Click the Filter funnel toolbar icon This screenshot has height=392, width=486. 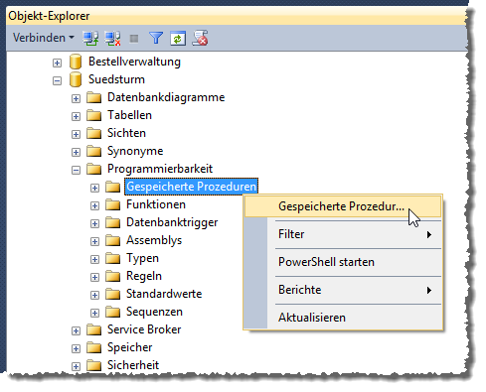156,38
